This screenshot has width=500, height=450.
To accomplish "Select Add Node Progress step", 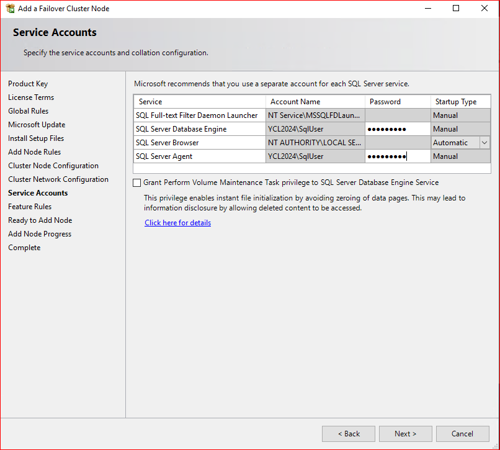I will pos(40,234).
